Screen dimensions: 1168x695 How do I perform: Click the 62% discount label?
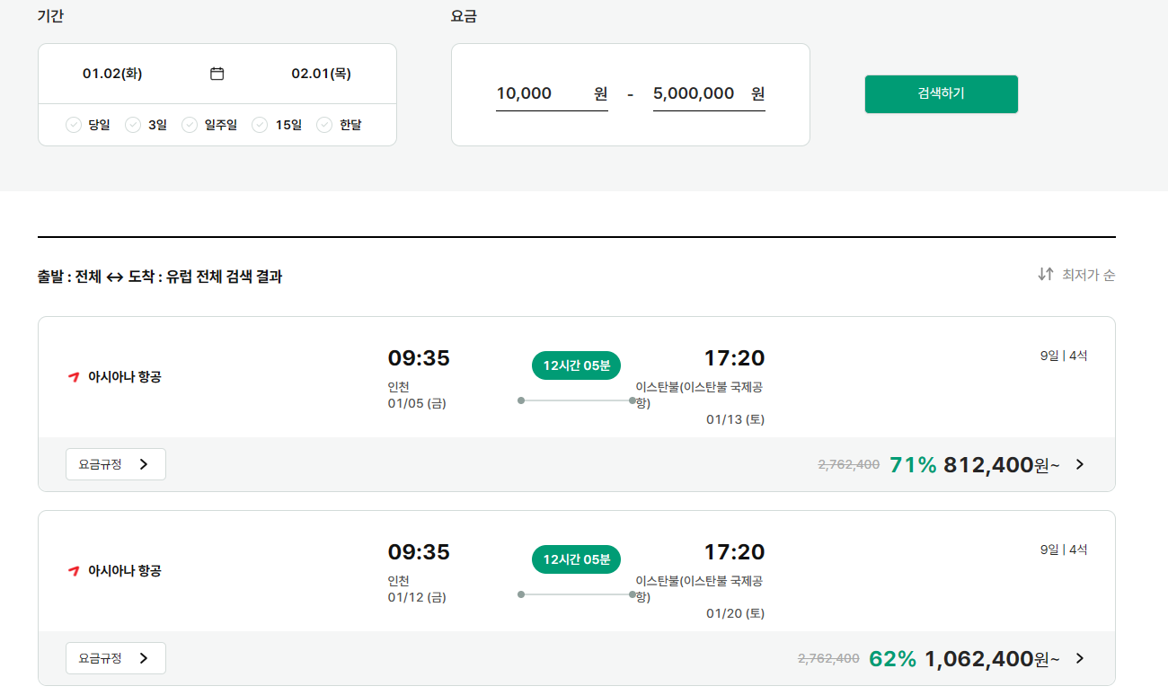893,658
